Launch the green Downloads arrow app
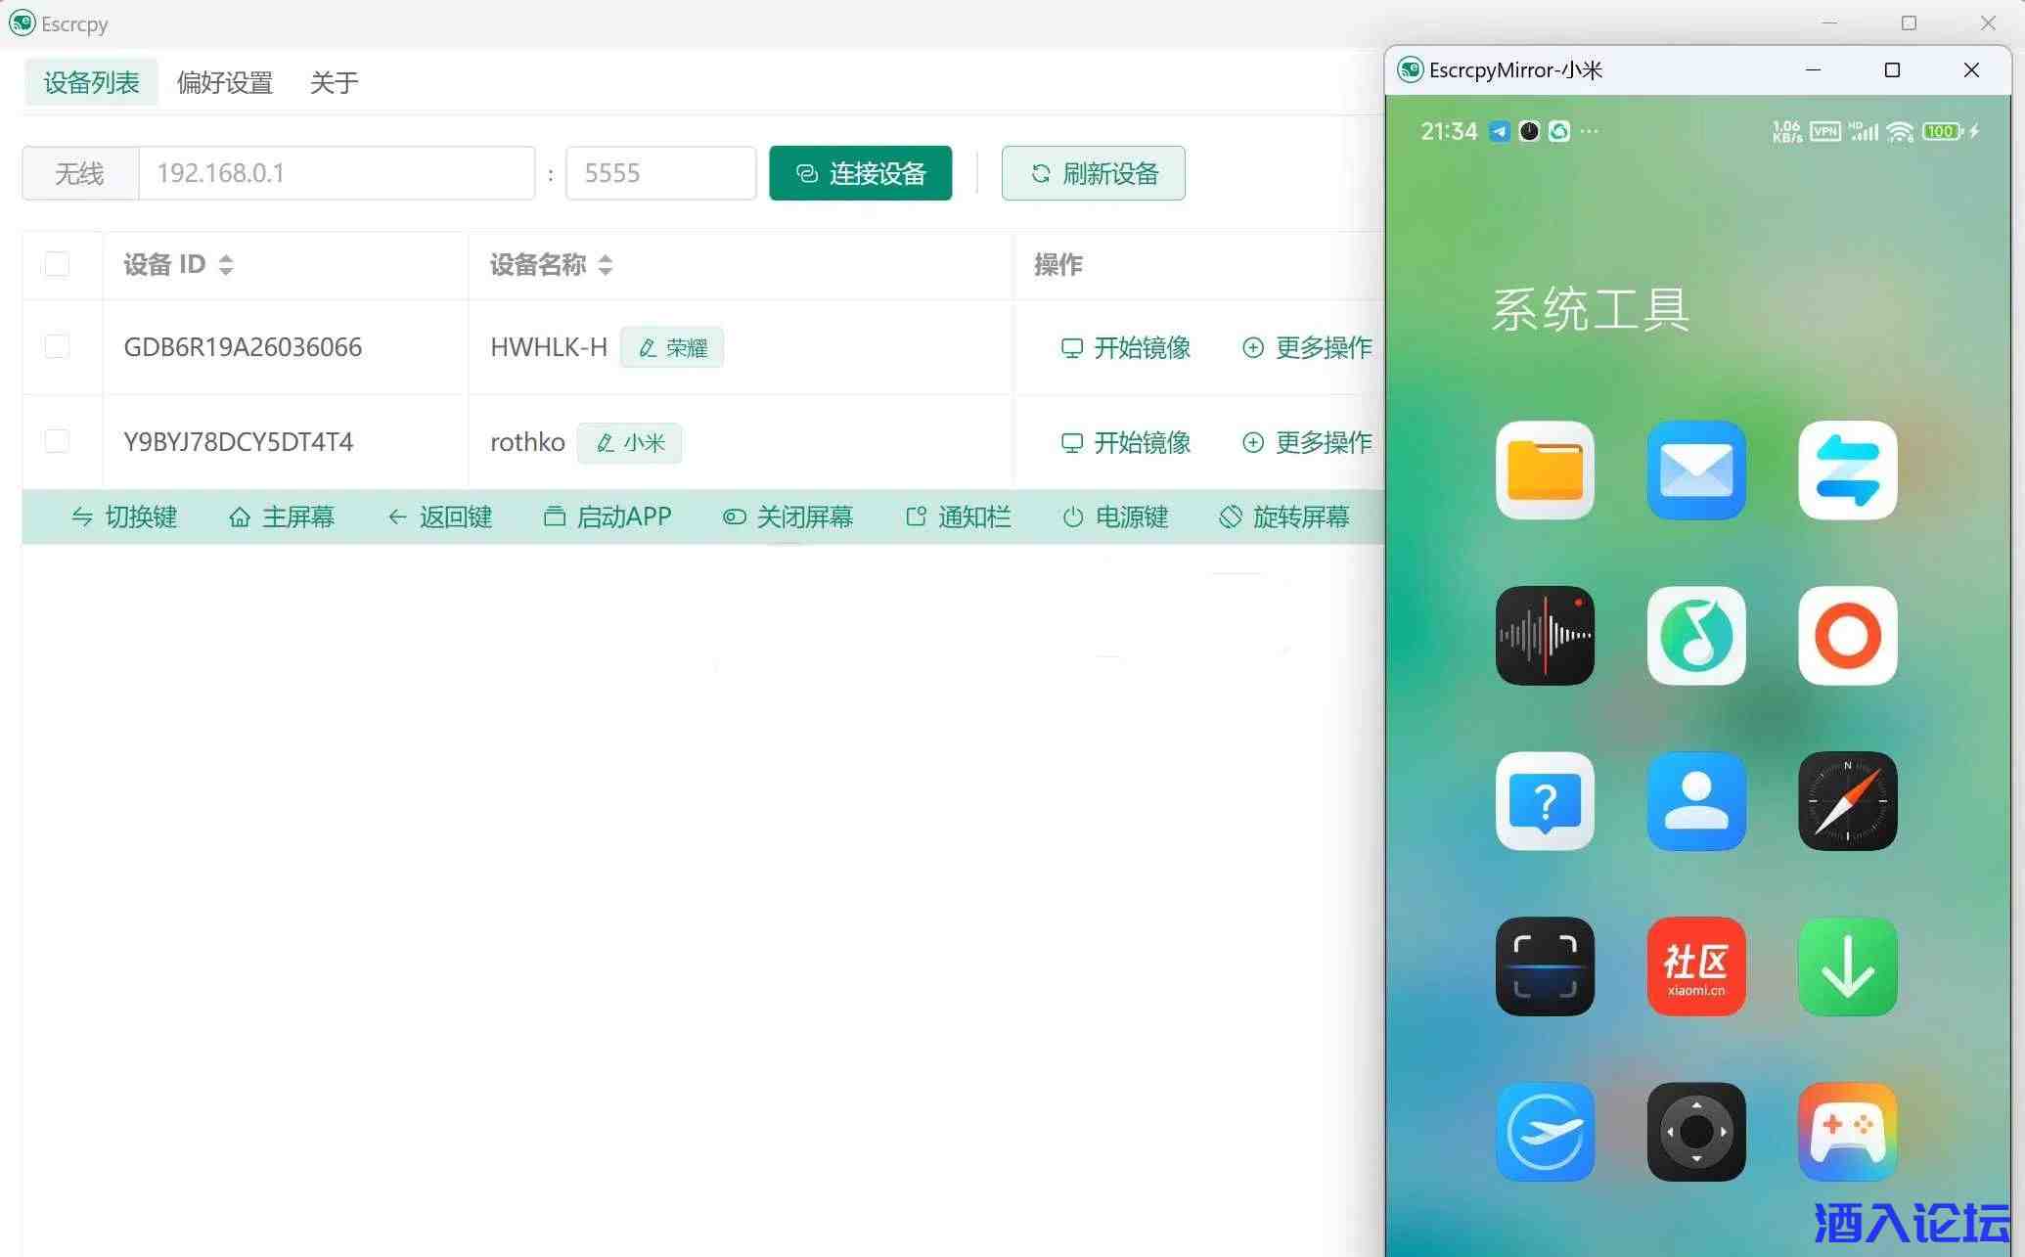The width and height of the screenshot is (2025, 1257). click(1846, 966)
